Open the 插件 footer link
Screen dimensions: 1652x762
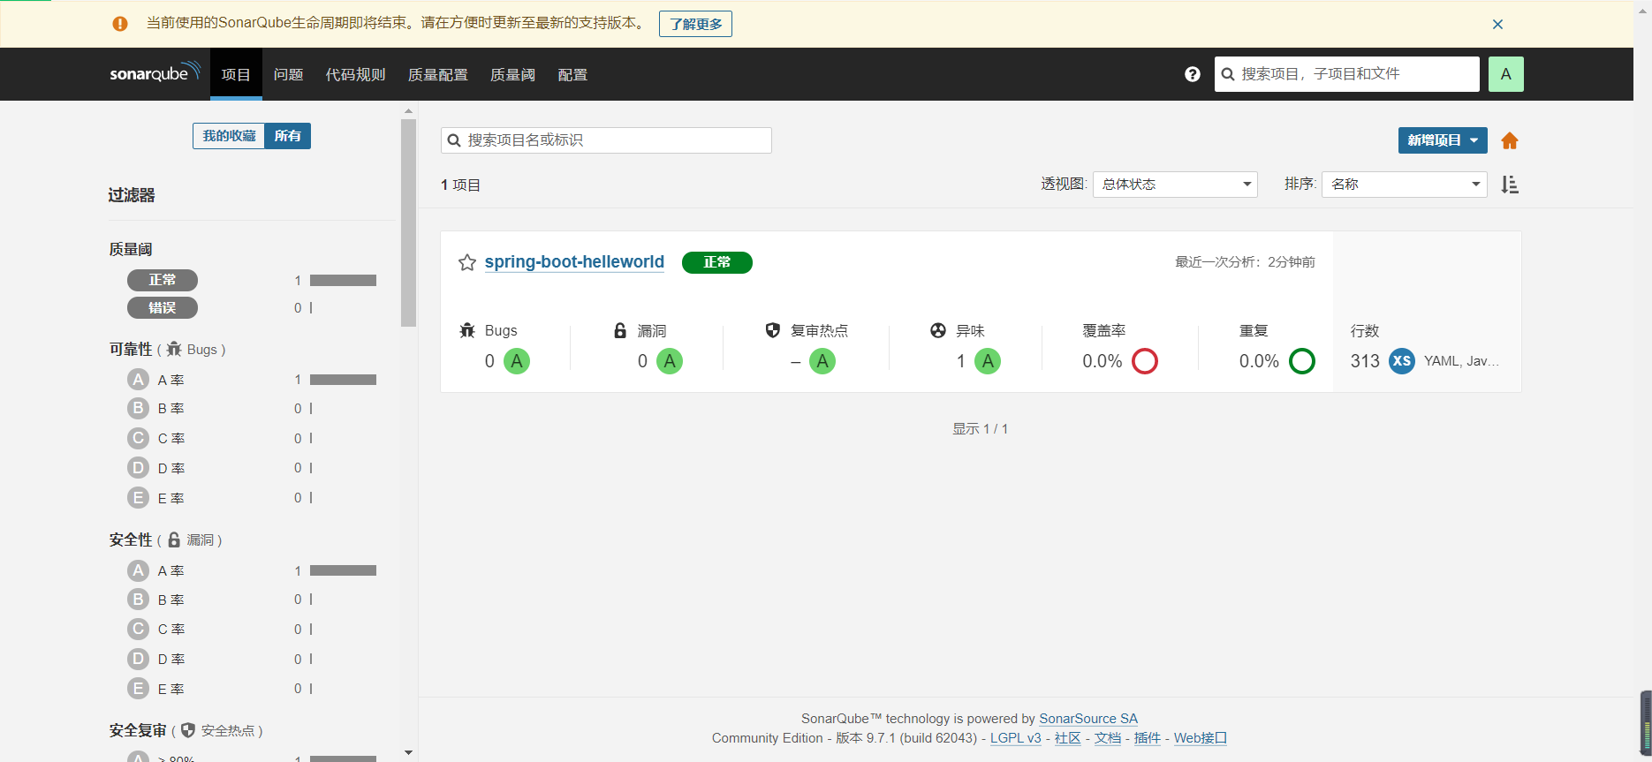(1148, 738)
